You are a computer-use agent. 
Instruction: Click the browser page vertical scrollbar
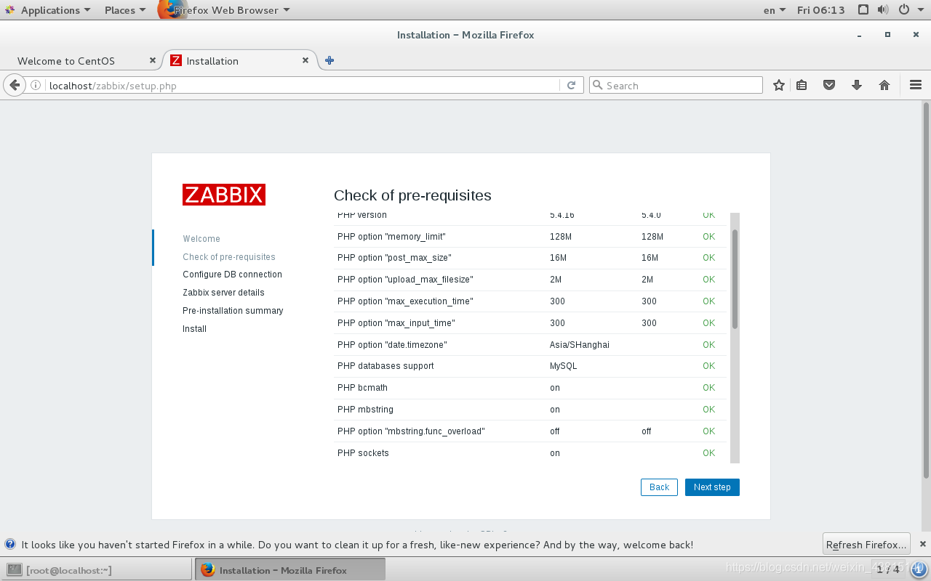(x=926, y=290)
